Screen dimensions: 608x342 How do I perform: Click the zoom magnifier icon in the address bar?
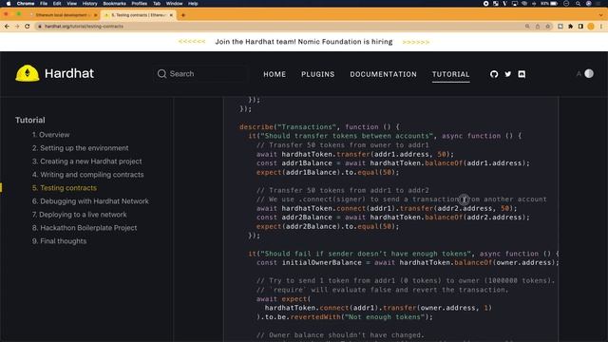pos(527,27)
